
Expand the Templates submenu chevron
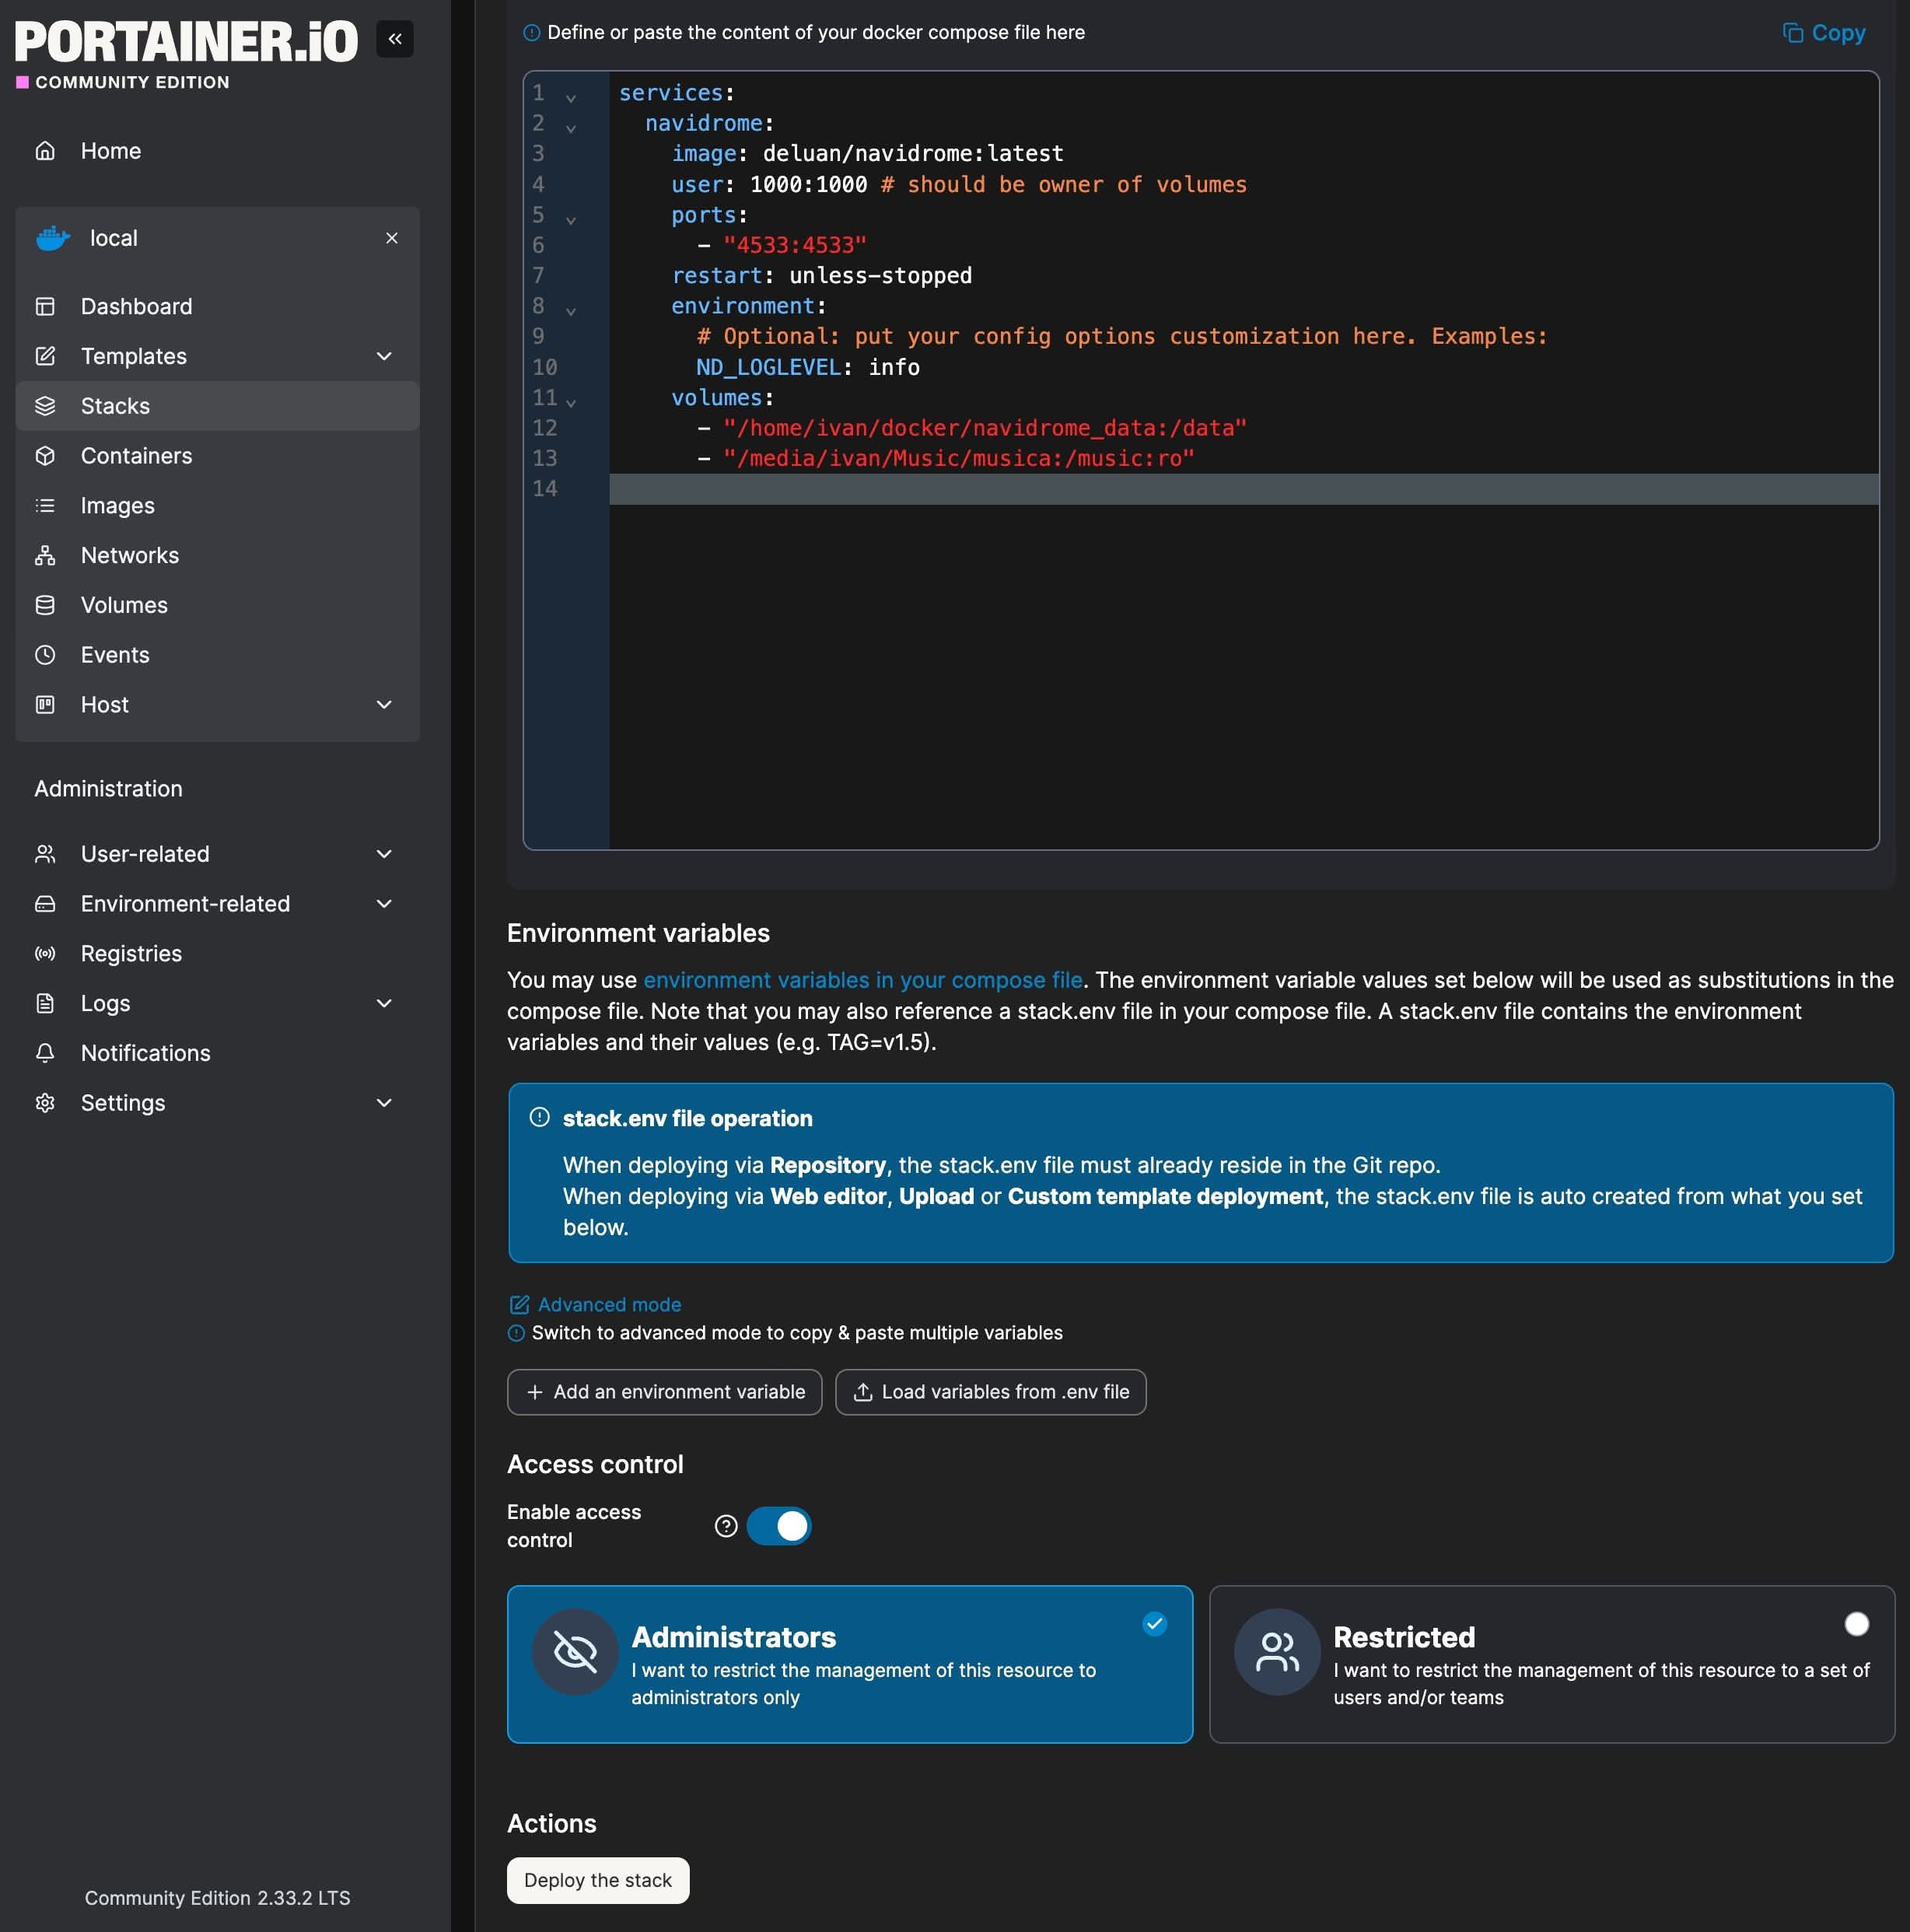(384, 356)
